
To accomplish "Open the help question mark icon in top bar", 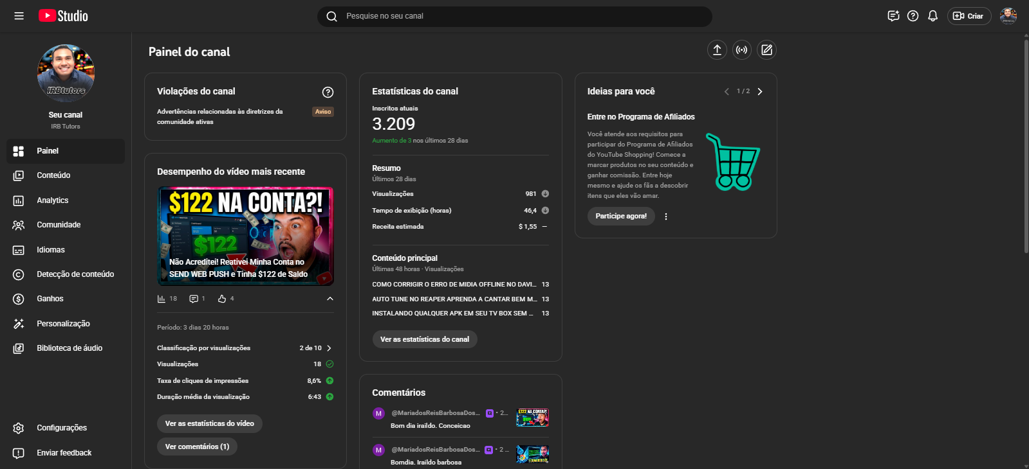I will [x=913, y=16].
